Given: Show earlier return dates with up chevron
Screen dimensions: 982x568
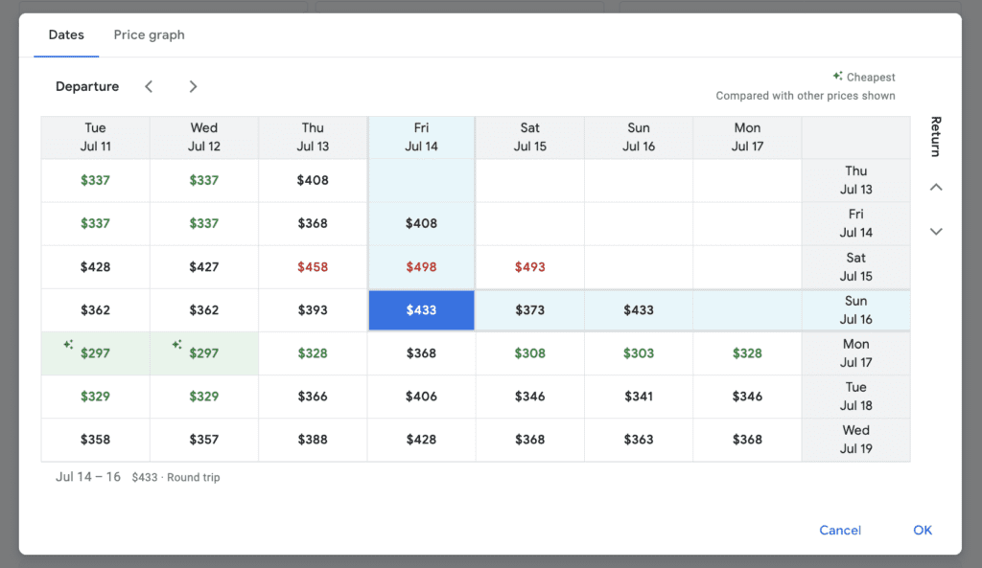Looking at the screenshot, I should (x=936, y=187).
